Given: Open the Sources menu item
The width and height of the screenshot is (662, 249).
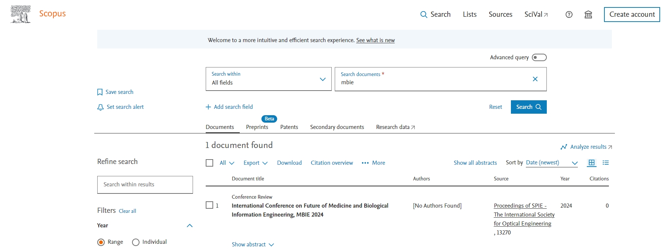Looking at the screenshot, I should point(500,15).
